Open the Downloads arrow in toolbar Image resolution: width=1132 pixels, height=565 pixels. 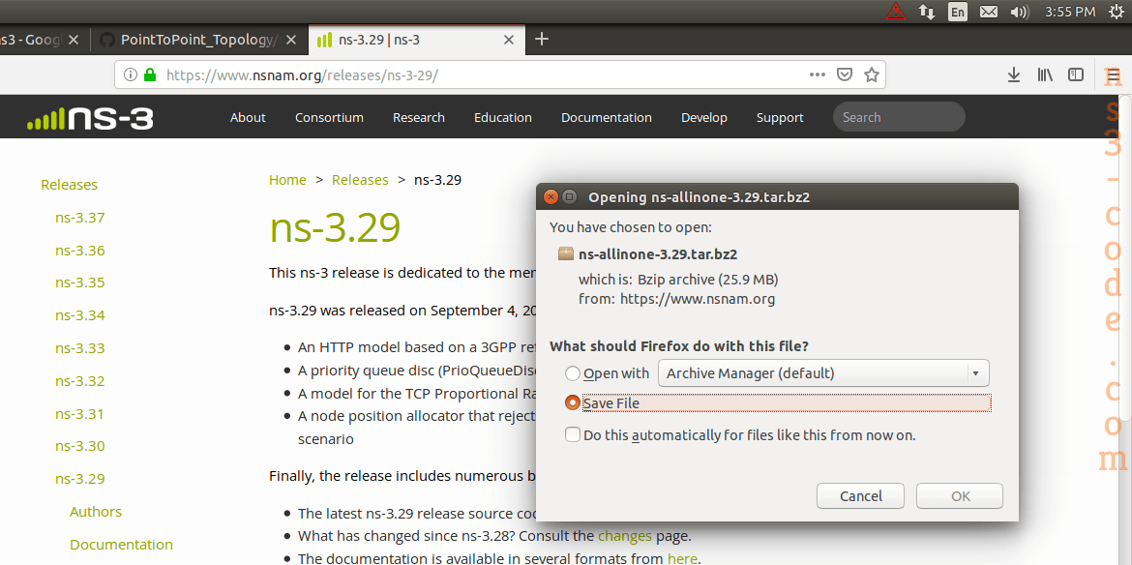[x=1014, y=74]
